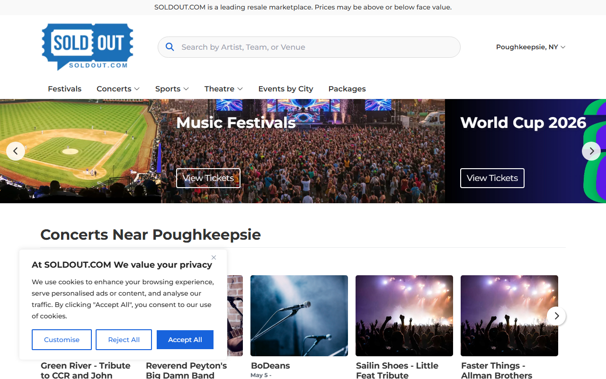Open Reverend Peyton's Big Damn Band title
This screenshot has height=379, width=606.
[187, 370]
